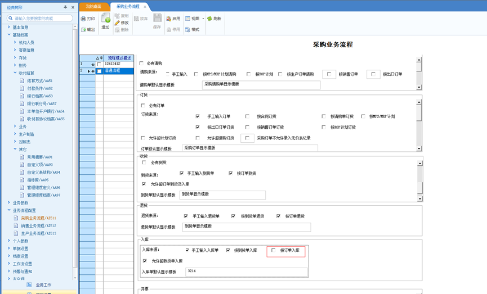
Task: Click scroll-up arrow of 收货 section
Action: tap(419, 163)
